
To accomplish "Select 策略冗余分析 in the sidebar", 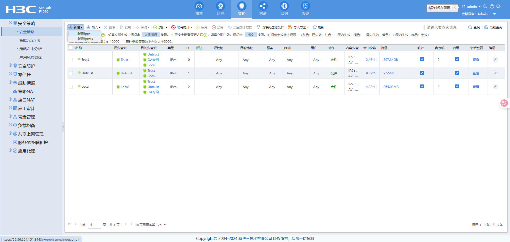I will (31, 40).
